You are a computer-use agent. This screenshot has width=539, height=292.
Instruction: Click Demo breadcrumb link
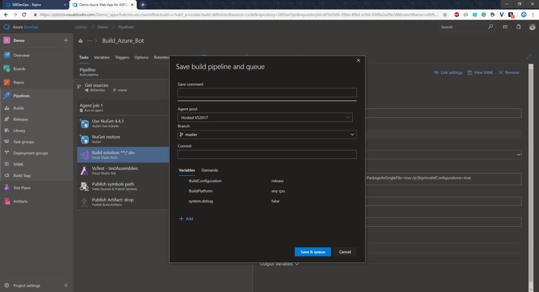coord(103,27)
